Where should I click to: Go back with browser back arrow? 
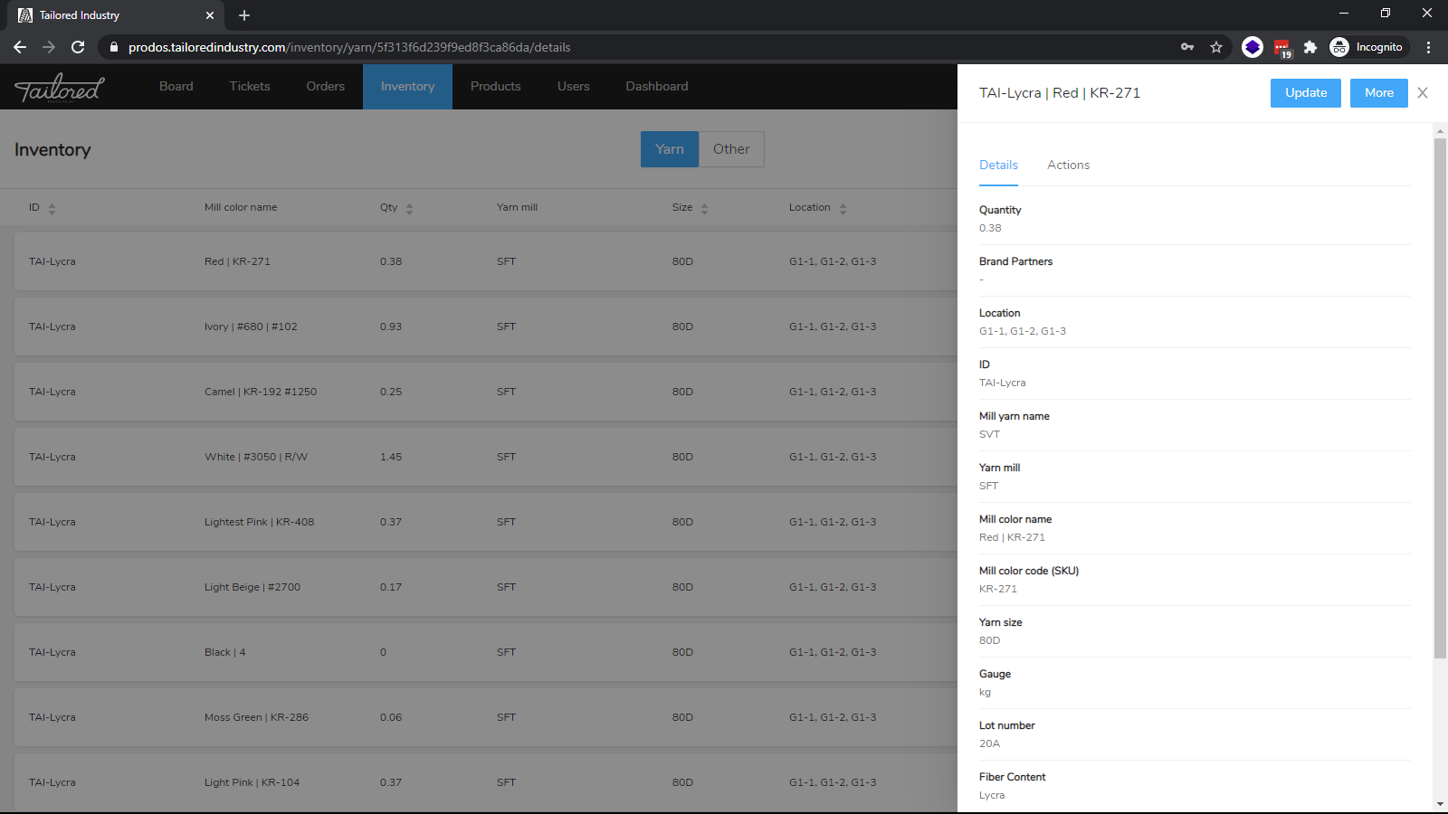[20, 47]
